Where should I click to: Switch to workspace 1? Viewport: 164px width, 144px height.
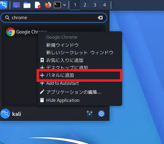75,5
